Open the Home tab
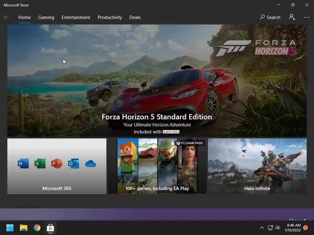 point(25,17)
